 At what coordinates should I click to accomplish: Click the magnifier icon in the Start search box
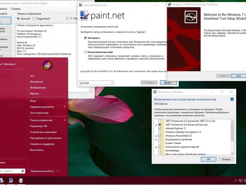click(x=22, y=171)
